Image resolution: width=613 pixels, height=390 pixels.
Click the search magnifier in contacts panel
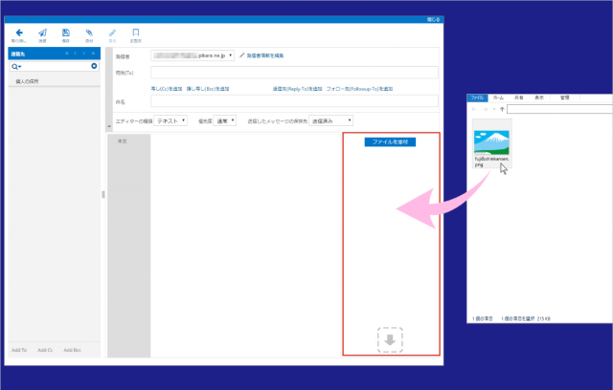click(15, 66)
